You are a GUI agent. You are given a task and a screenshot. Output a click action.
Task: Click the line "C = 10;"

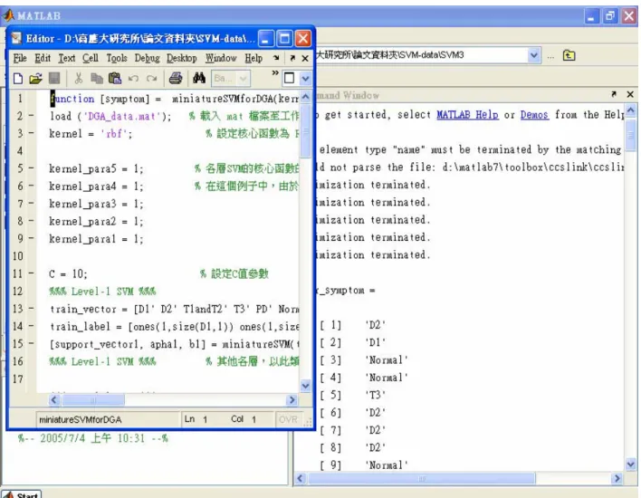68,273
